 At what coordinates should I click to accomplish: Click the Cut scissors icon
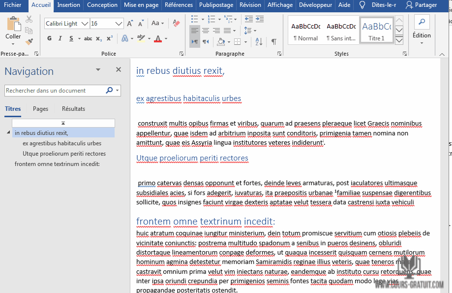pos(29,19)
